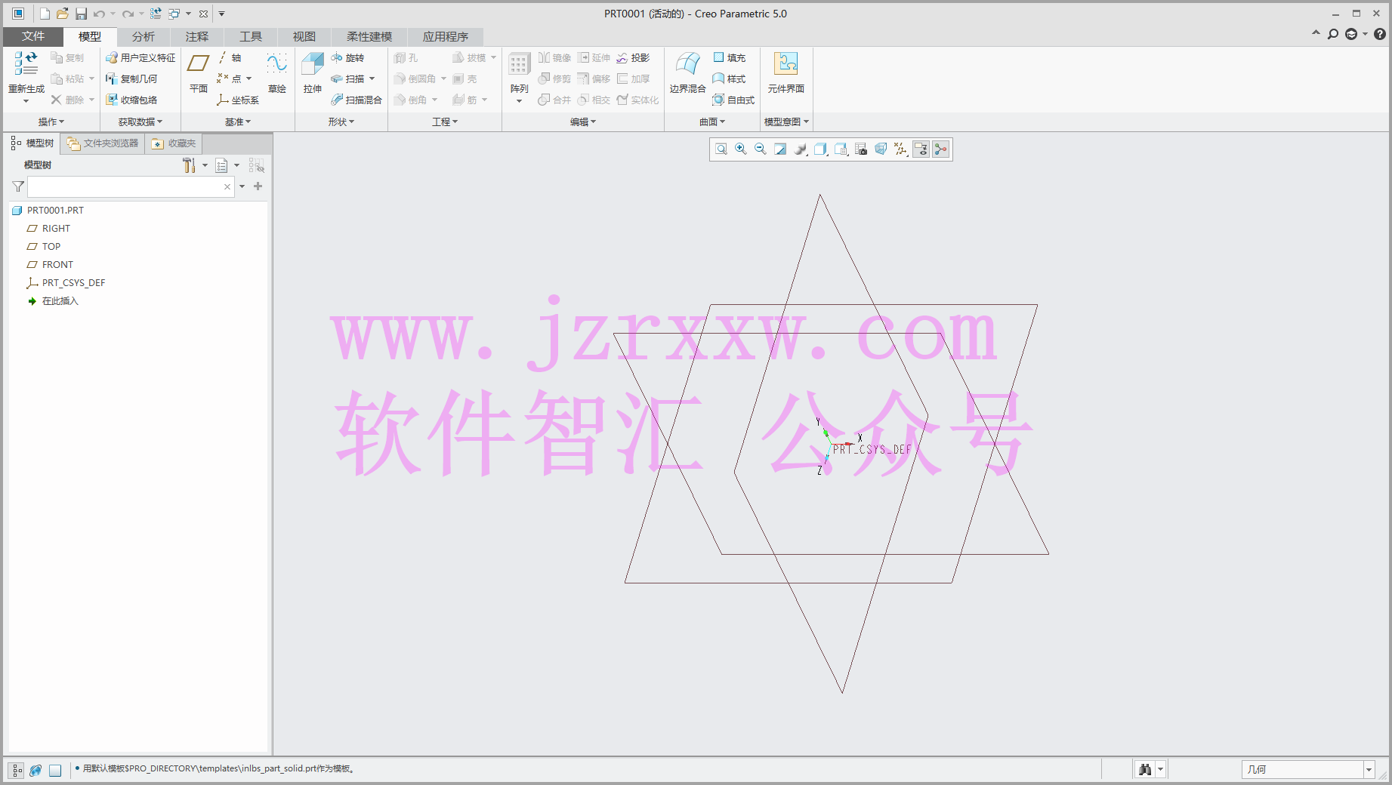This screenshot has height=785, width=1392.
Task: Click the Perspective View icon
Action: coord(881,149)
